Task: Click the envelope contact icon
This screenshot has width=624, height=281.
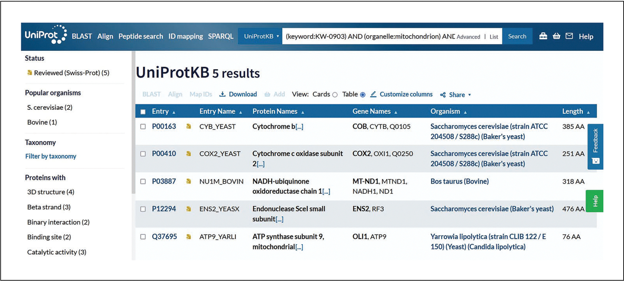Action: tap(569, 36)
